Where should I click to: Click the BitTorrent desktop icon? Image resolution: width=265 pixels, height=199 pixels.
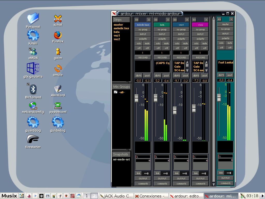pos(33,90)
